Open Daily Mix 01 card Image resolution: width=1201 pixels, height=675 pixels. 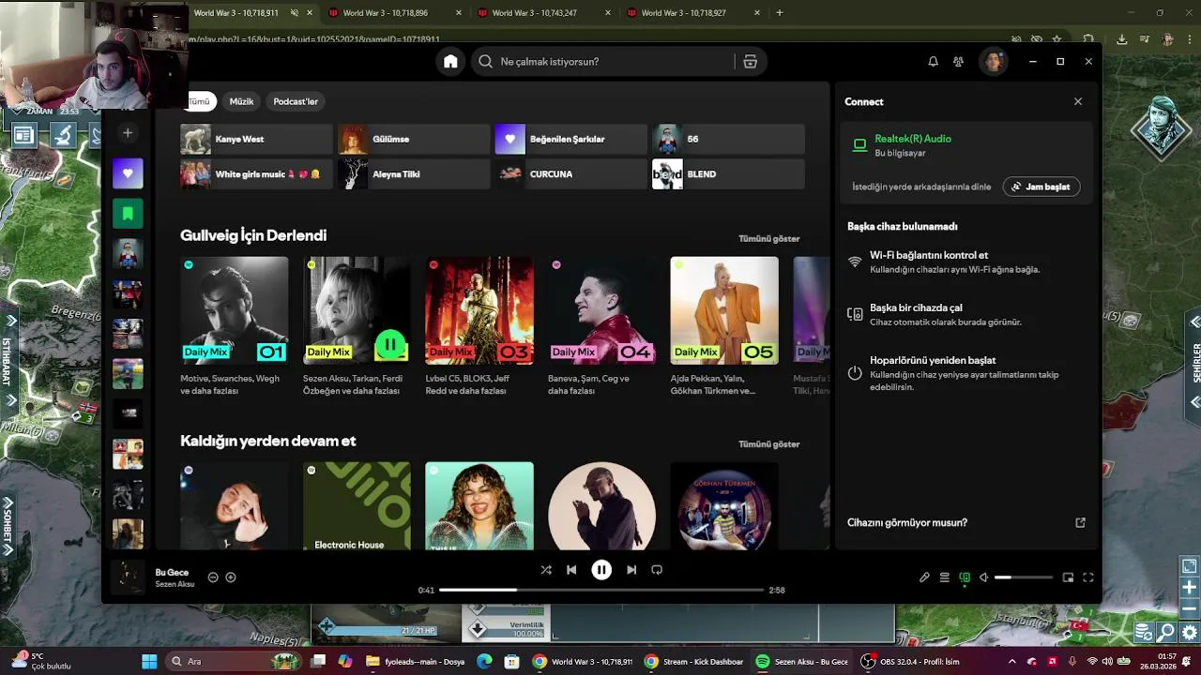(x=235, y=326)
